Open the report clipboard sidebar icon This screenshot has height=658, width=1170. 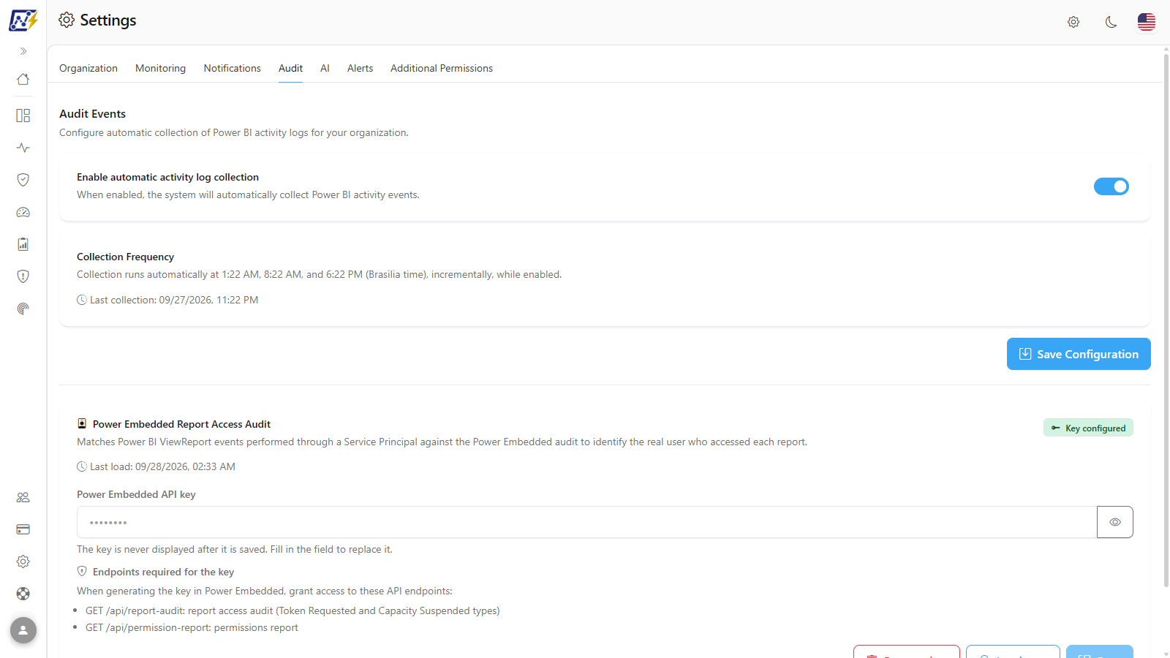[x=23, y=244]
